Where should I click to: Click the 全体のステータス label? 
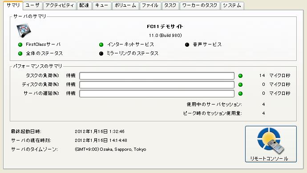pyautogui.click(x=44, y=53)
